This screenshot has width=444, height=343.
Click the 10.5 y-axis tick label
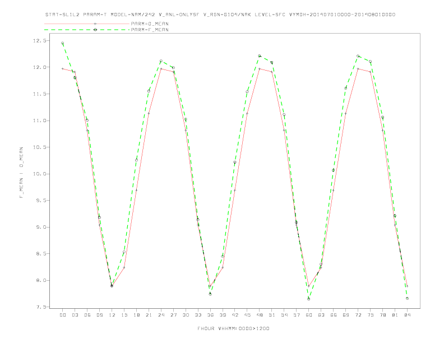39,147
